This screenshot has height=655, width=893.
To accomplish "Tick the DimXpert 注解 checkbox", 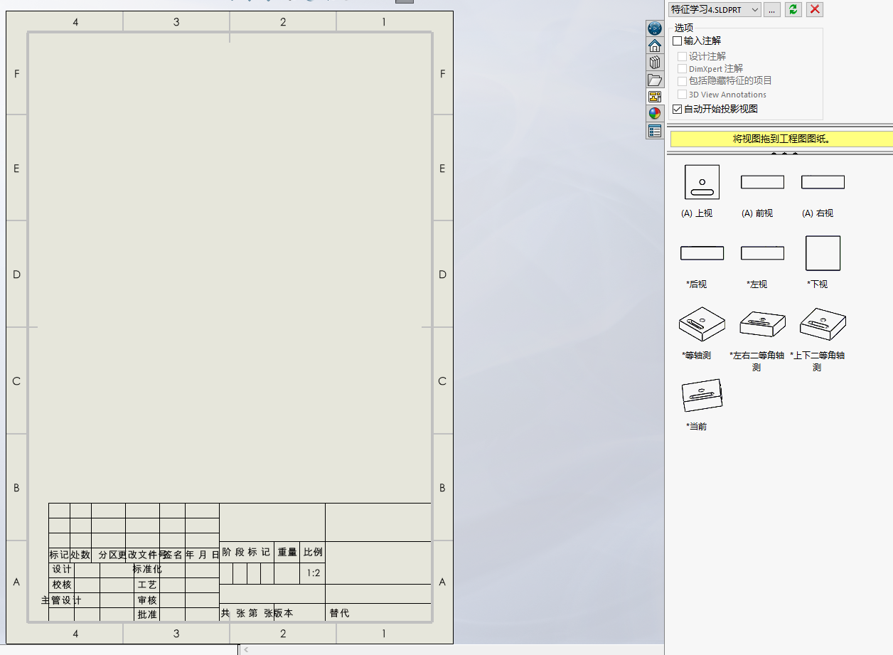I will click(x=683, y=69).
